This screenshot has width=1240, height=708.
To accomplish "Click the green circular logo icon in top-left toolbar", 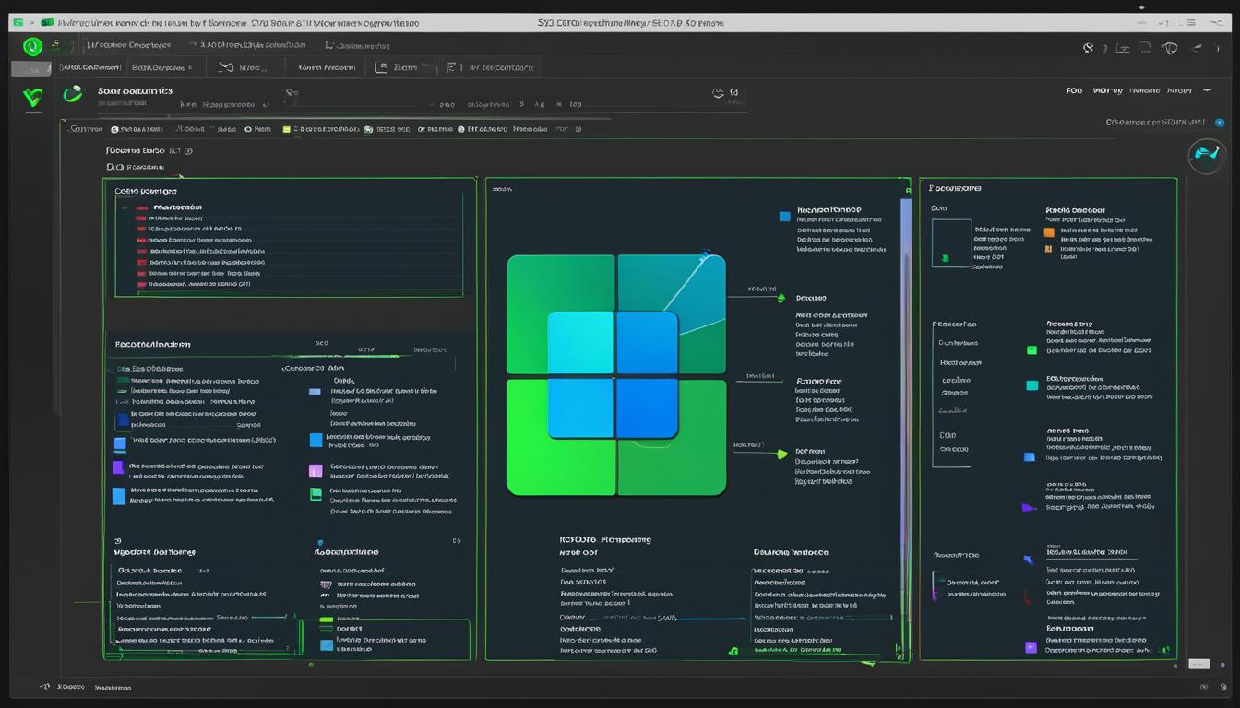I will (x=32, y=45).
